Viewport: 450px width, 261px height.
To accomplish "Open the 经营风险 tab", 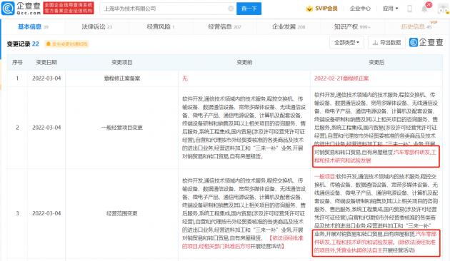I will (161, 27).
